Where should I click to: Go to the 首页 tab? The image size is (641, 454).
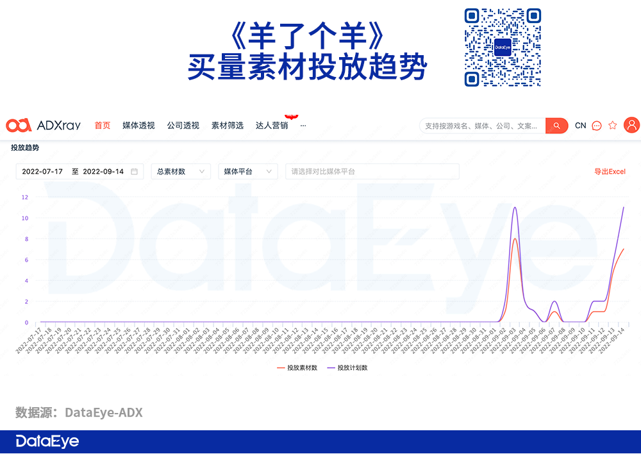102,126
